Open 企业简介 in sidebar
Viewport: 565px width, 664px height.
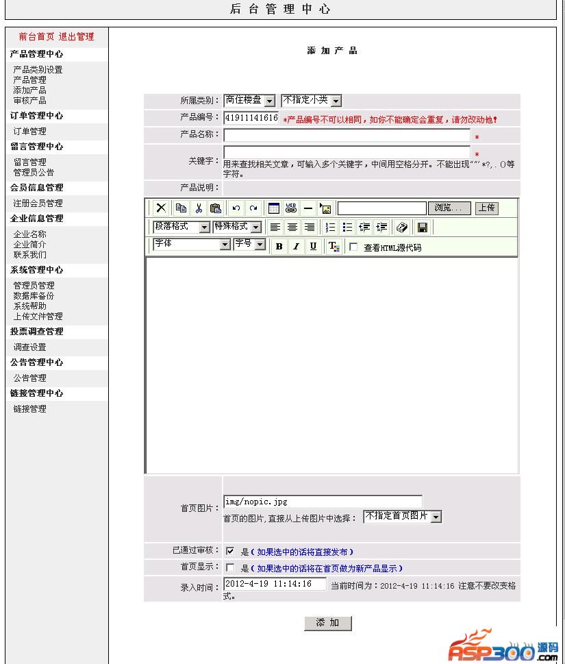coord(29,245)
